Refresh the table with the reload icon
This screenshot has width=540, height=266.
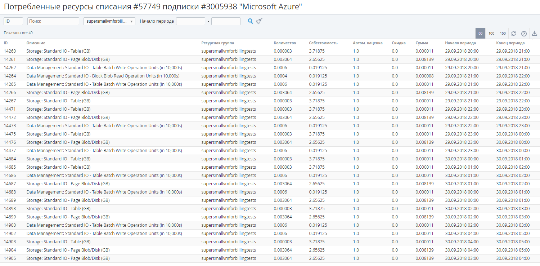point(513,34)
